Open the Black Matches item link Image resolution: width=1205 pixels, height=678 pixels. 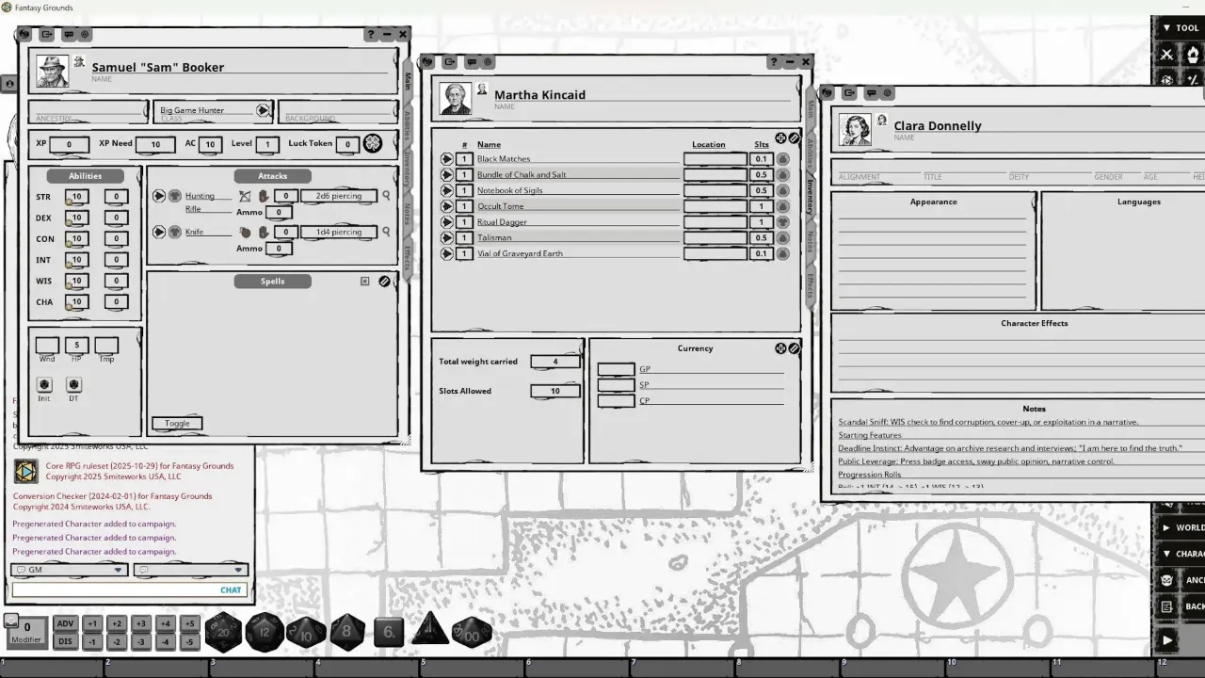pos(446,159)
